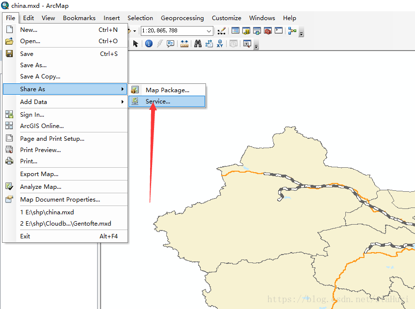Viewport: 415px width, 309px height.
Task: Open the View menu
Action: pyautogui.click(x=48, y=18)
